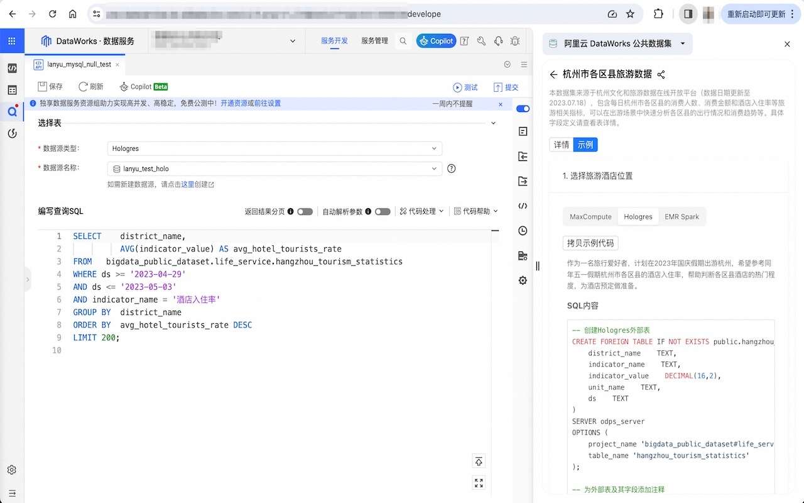Share the 杭州市各区县旅游数据 dataset
This screenshot has width=804, height=503.
coord(661,74)
